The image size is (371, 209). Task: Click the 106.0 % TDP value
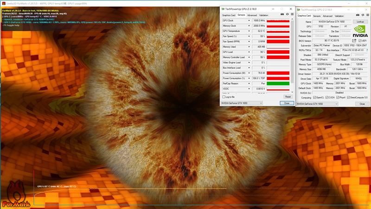click(259, 78)
